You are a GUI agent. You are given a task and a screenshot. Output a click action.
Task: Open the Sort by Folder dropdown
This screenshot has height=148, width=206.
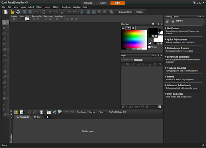pyautogui.click(x=102, y=112)
